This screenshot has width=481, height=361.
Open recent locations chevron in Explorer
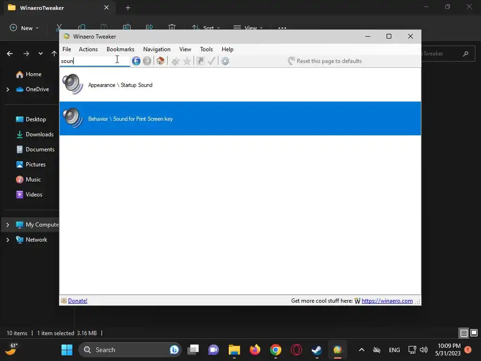(40, 54)
